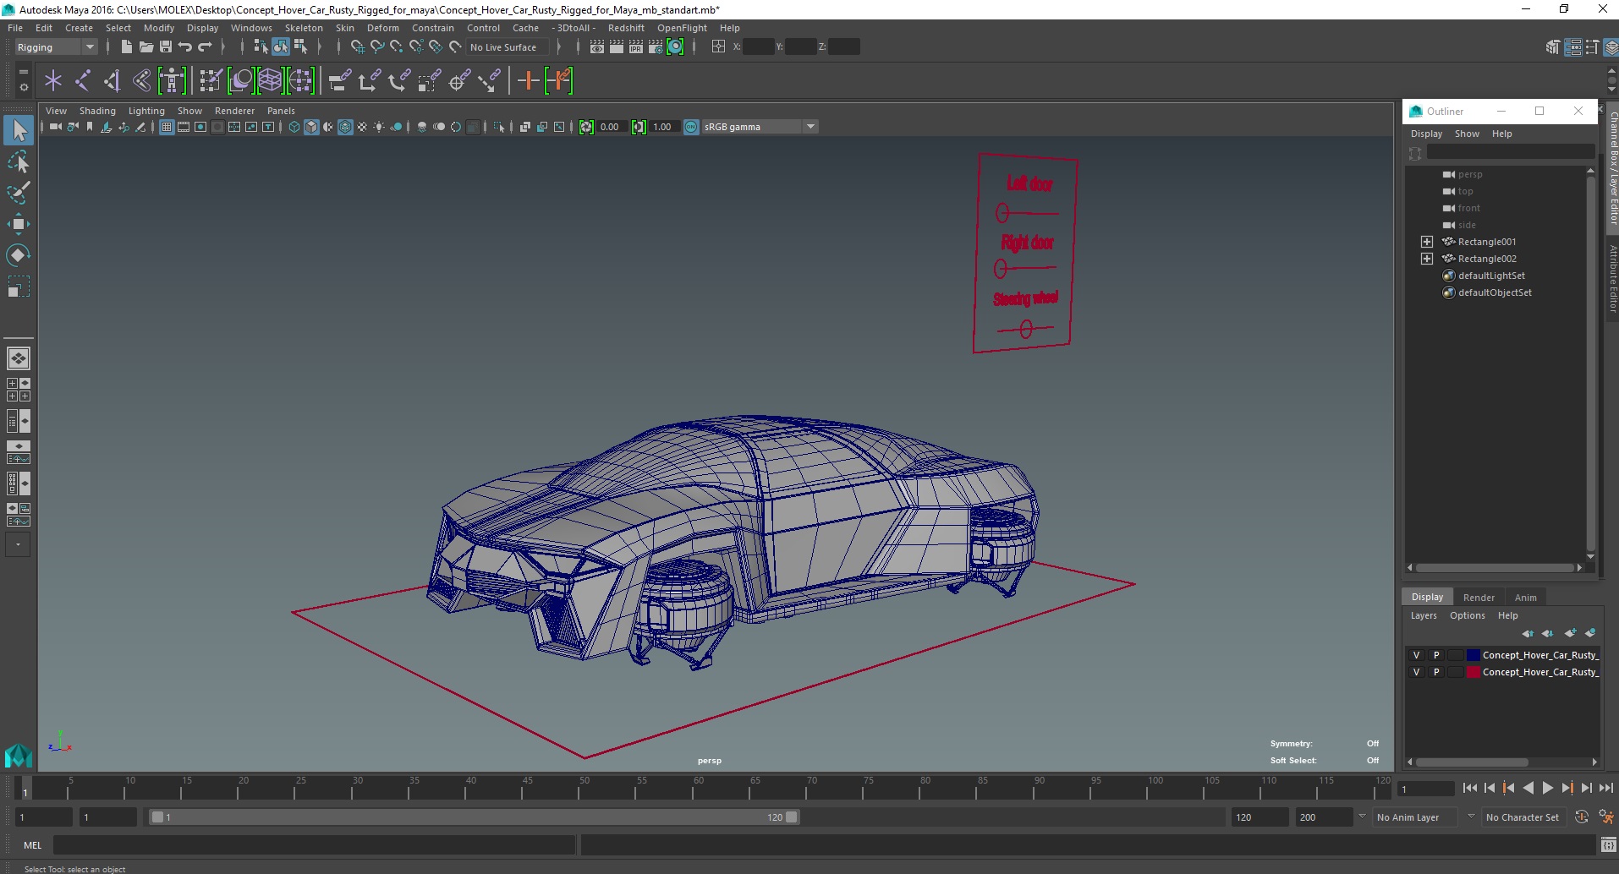Activate the Rotate tool
The height and width of the screenshot is (874, 1619).
point(19,255)
